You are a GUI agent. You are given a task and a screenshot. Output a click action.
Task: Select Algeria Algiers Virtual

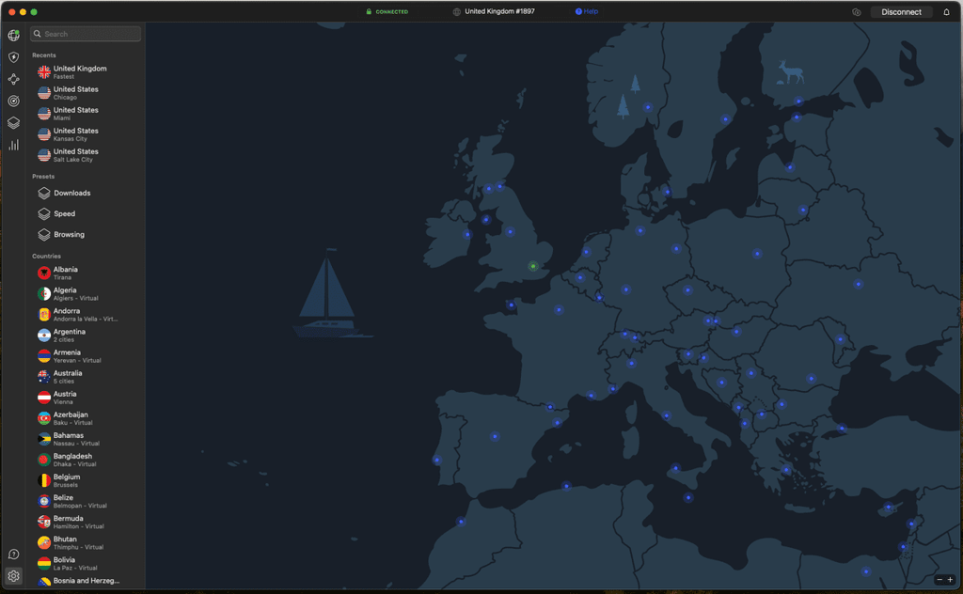86,294
